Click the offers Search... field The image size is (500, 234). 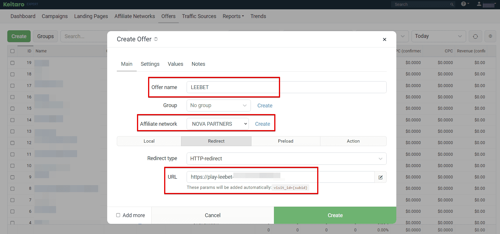[x=84, y=36]
